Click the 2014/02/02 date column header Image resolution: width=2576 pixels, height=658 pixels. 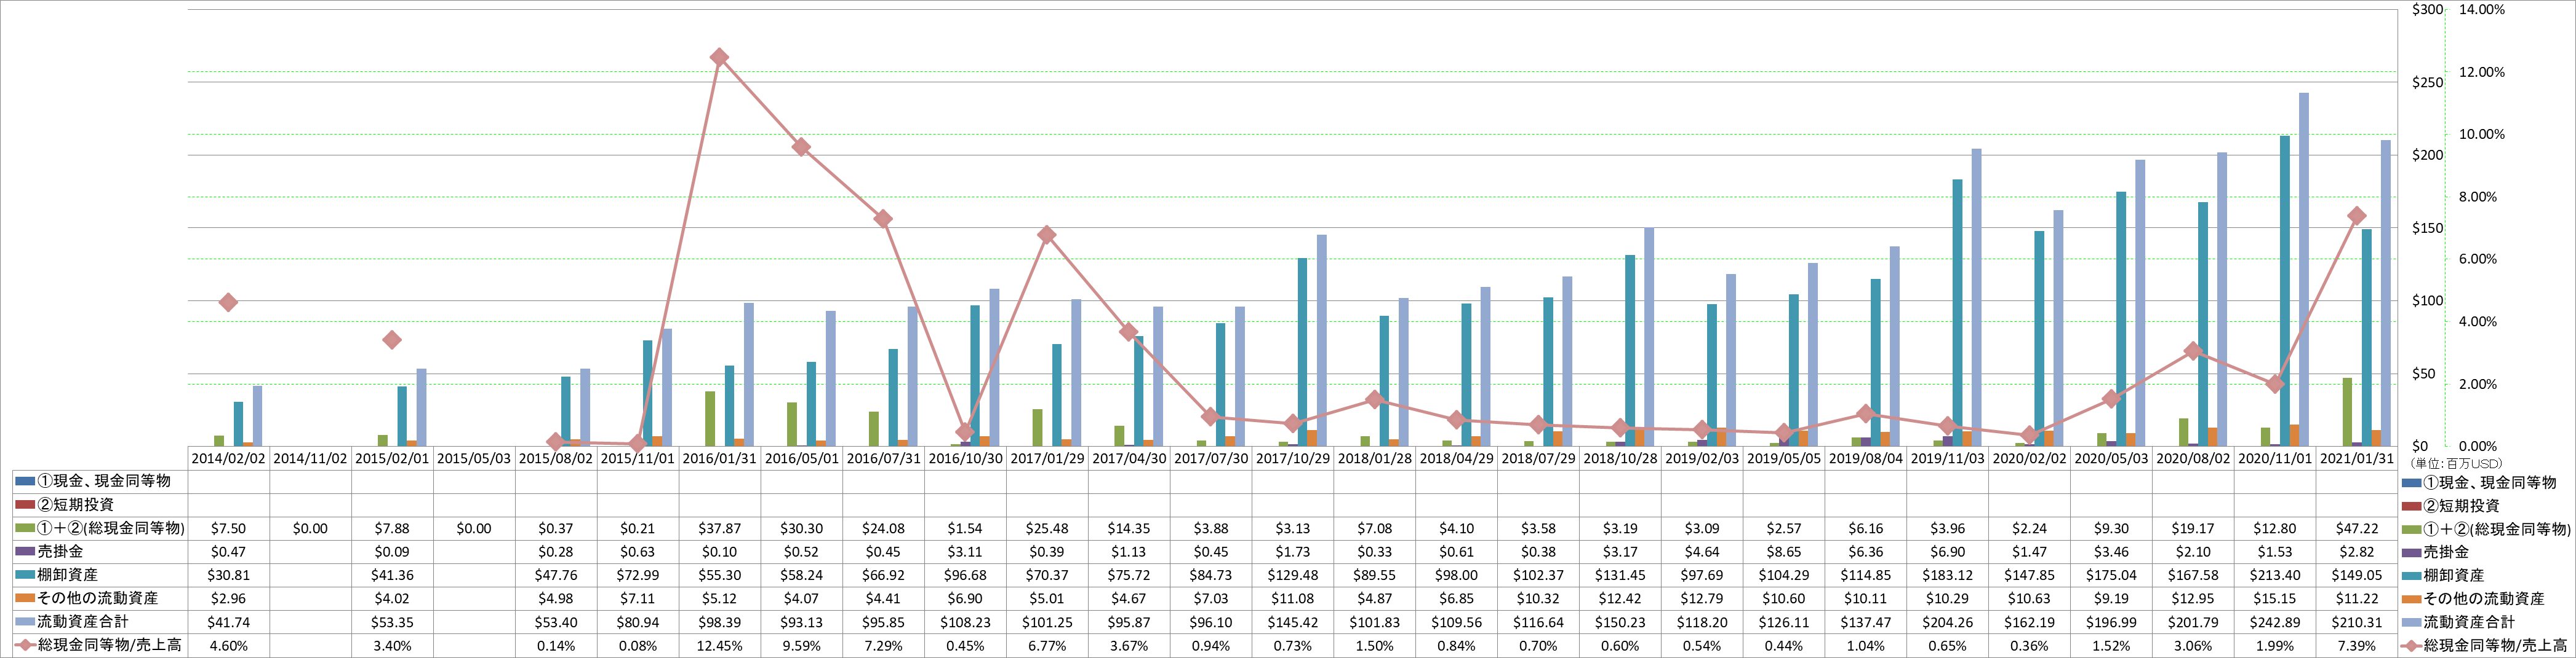228,458
